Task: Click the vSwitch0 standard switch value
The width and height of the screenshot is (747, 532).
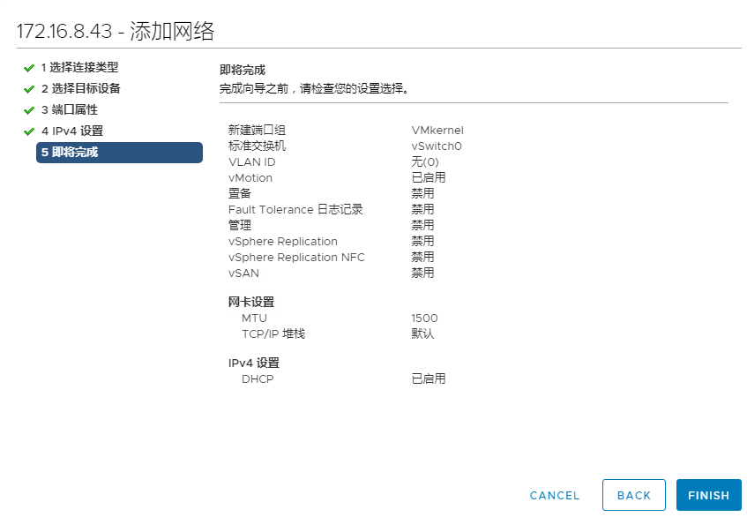Action: [436, 146]
